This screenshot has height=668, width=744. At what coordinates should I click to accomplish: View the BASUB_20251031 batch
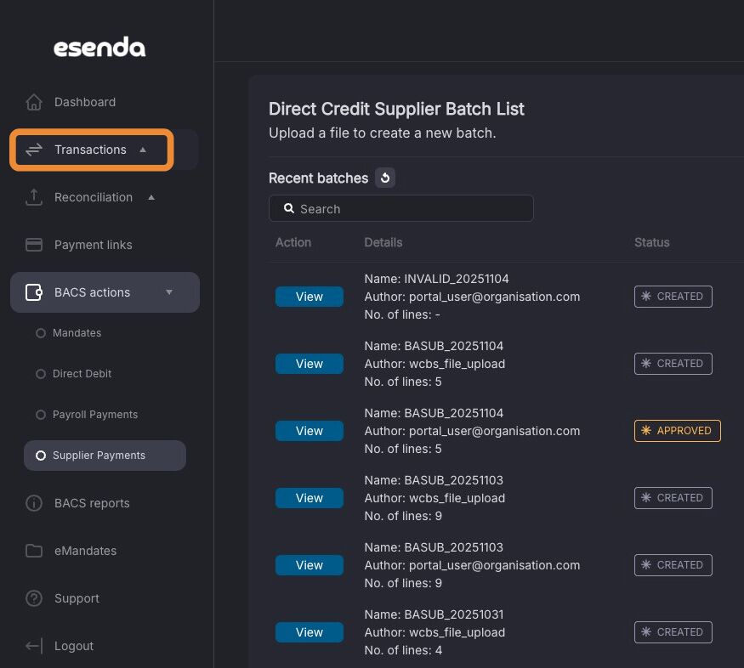click(x=310, y=632)
